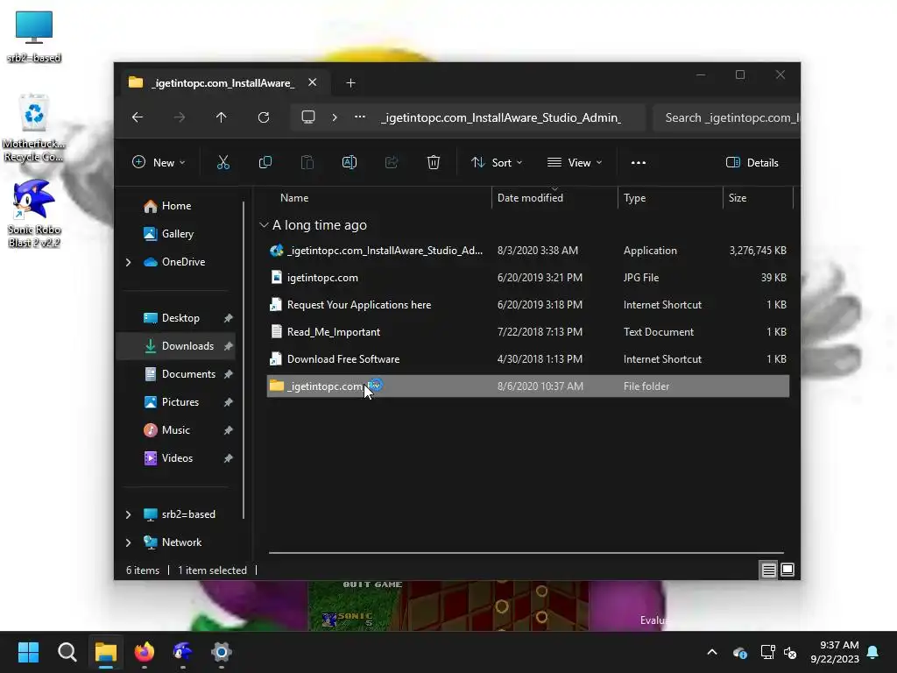
Task: Open the Sort dropdown menu
Action: [x=497, y=162]
